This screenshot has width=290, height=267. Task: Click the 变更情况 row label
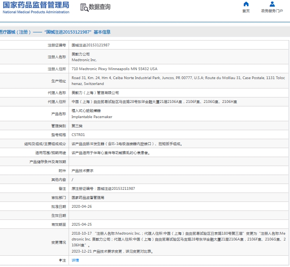click(x=58, y=242)
